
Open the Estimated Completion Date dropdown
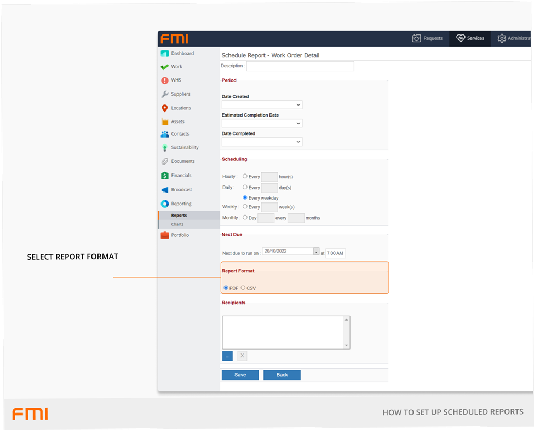coord(262,124)
